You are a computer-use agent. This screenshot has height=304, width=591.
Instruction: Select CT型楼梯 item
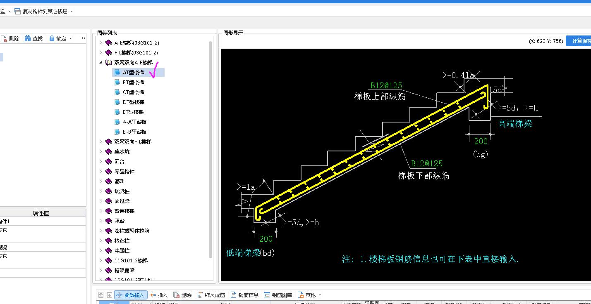coord(133,92)
